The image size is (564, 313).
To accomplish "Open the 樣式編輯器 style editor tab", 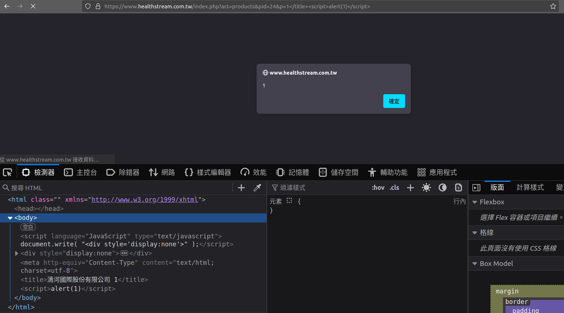I will point(208,172).
